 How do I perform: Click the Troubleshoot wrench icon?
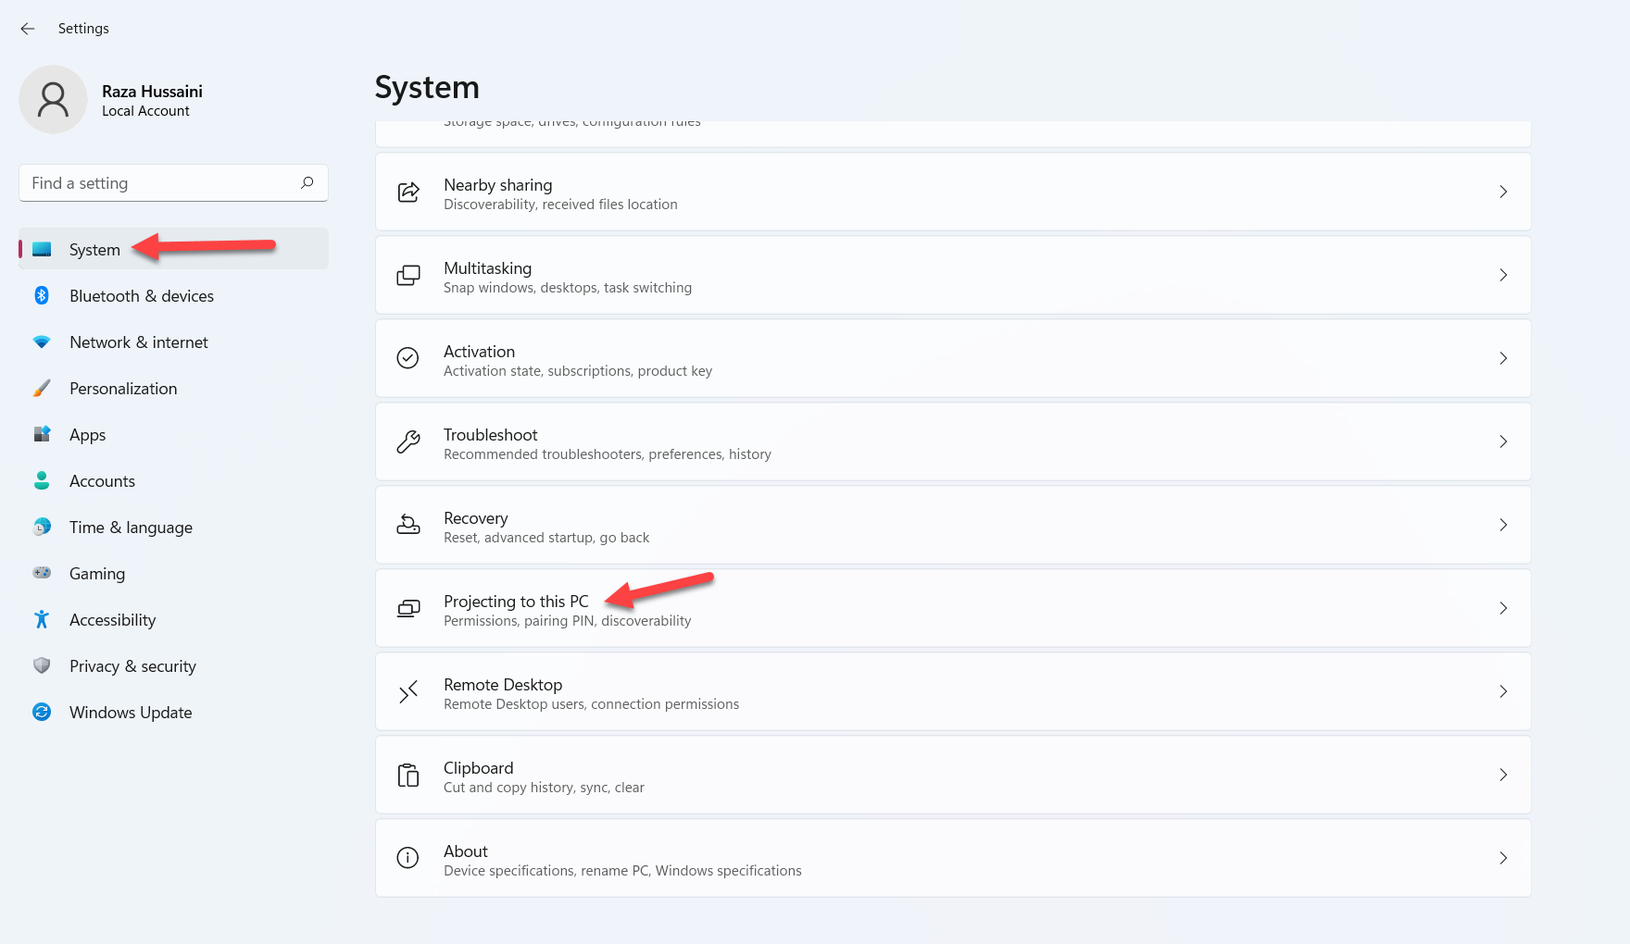coord(408,442)
